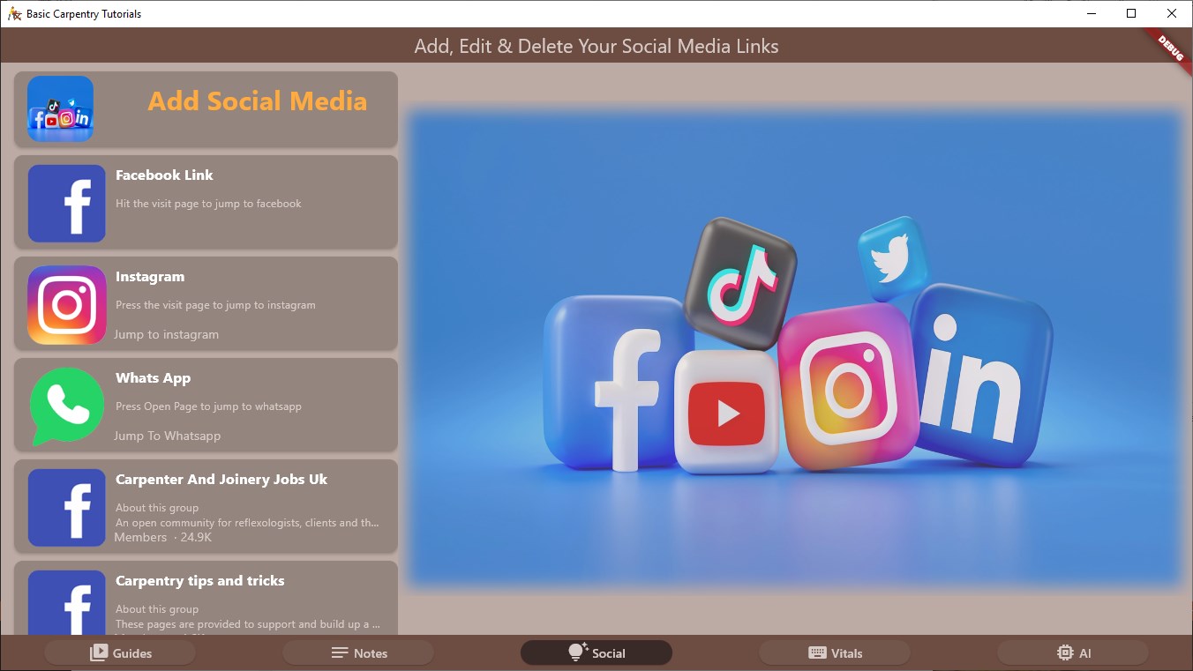Click the AI tab chip icon
Image resolution: width=1193 pixels, height=671 pixels.
[1065, 652]
